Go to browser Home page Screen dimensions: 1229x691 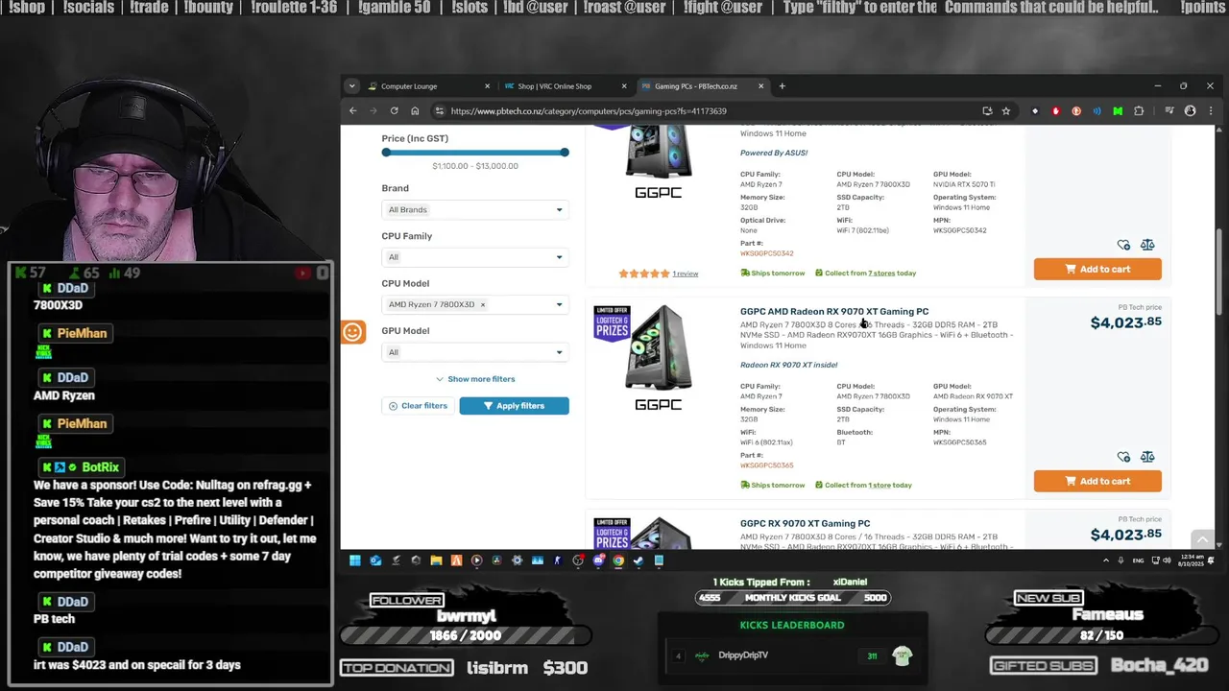click(x=415, y=110)
